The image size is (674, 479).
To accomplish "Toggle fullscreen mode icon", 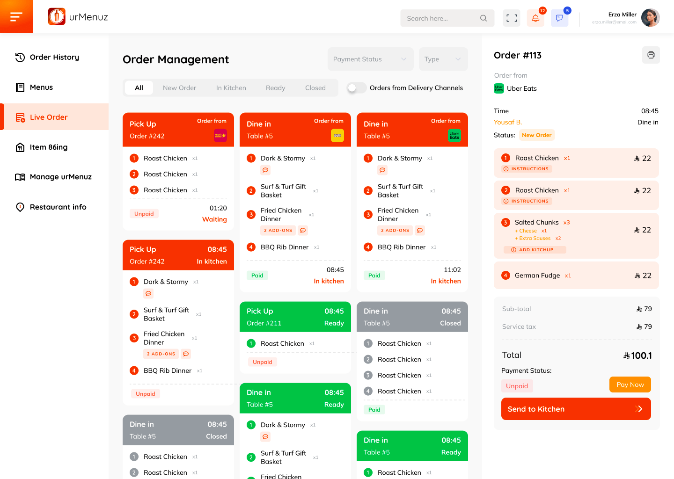I will (512, 18).
